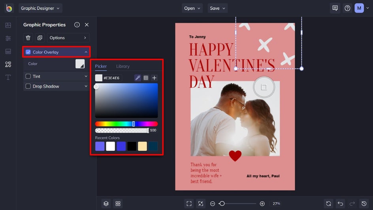Select the pale yellow recent color
Image resolution: width=373 pixels, height=210 pixels.
[x=143, y=146]
